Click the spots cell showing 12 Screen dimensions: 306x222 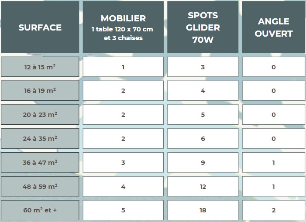(x=203, y=186)
